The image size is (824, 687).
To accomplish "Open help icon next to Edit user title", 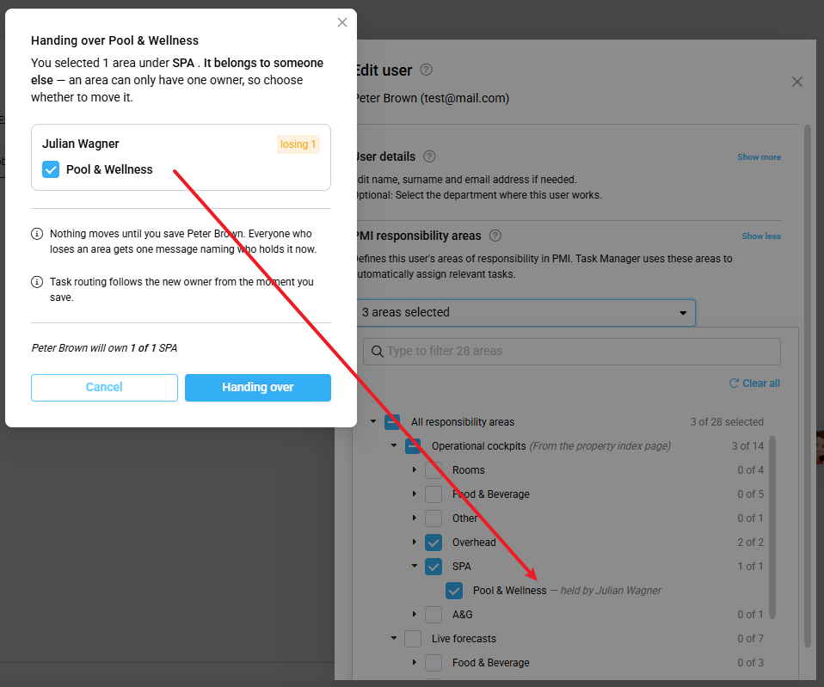I will [x=426, y=70].
